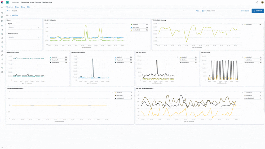
Task: Open the Recently viewed clock icon
Action: click(2, 7)
